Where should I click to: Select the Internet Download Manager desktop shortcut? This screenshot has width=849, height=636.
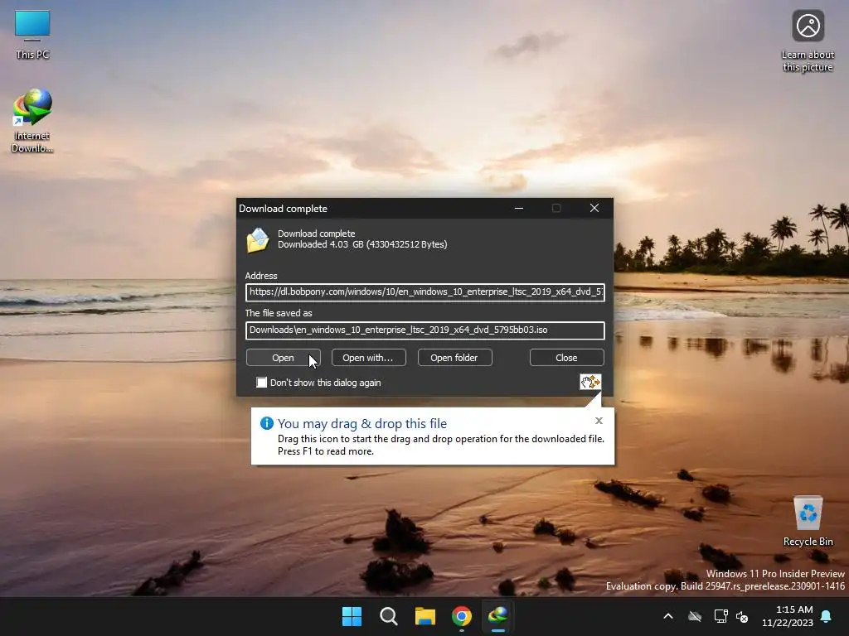32,120
